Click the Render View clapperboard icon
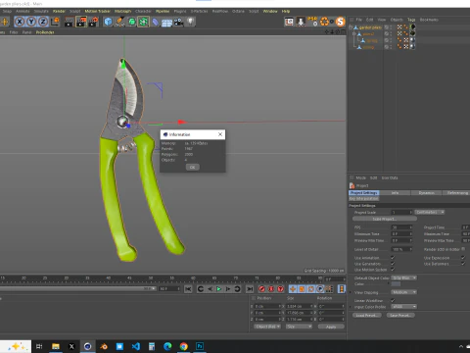The width and height of the screenshot is (470, 353). (69, 22)
